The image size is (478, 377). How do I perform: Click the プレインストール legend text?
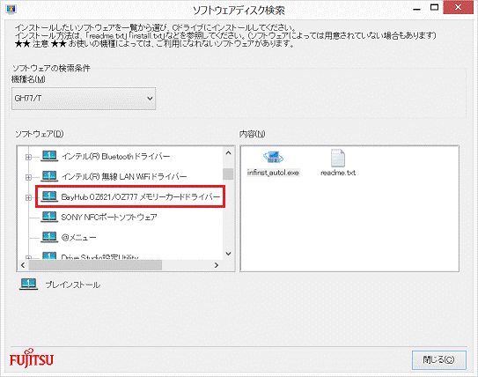(x=73, y=285)
